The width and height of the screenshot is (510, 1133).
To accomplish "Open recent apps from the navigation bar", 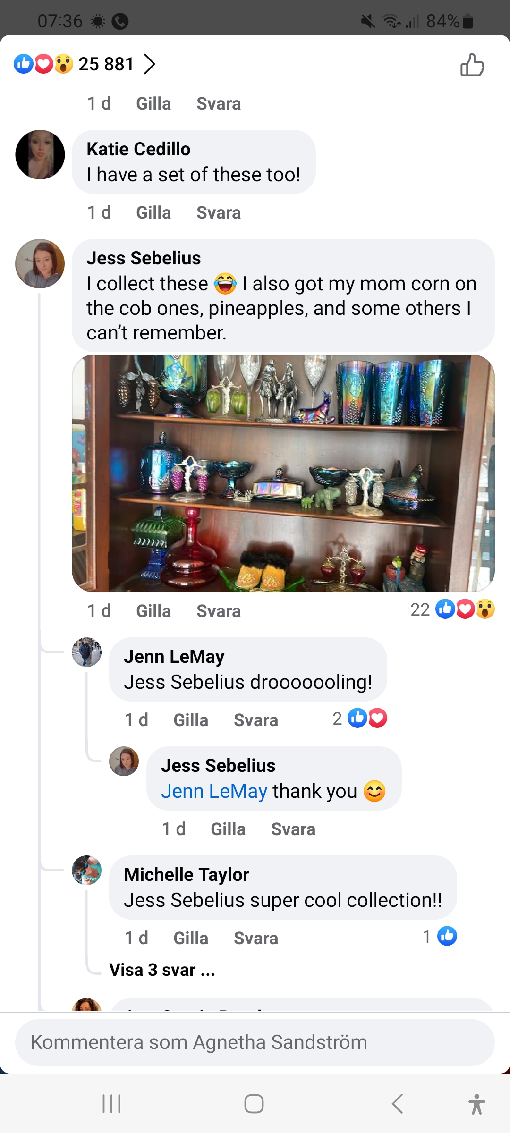I will pos(112,1104).
